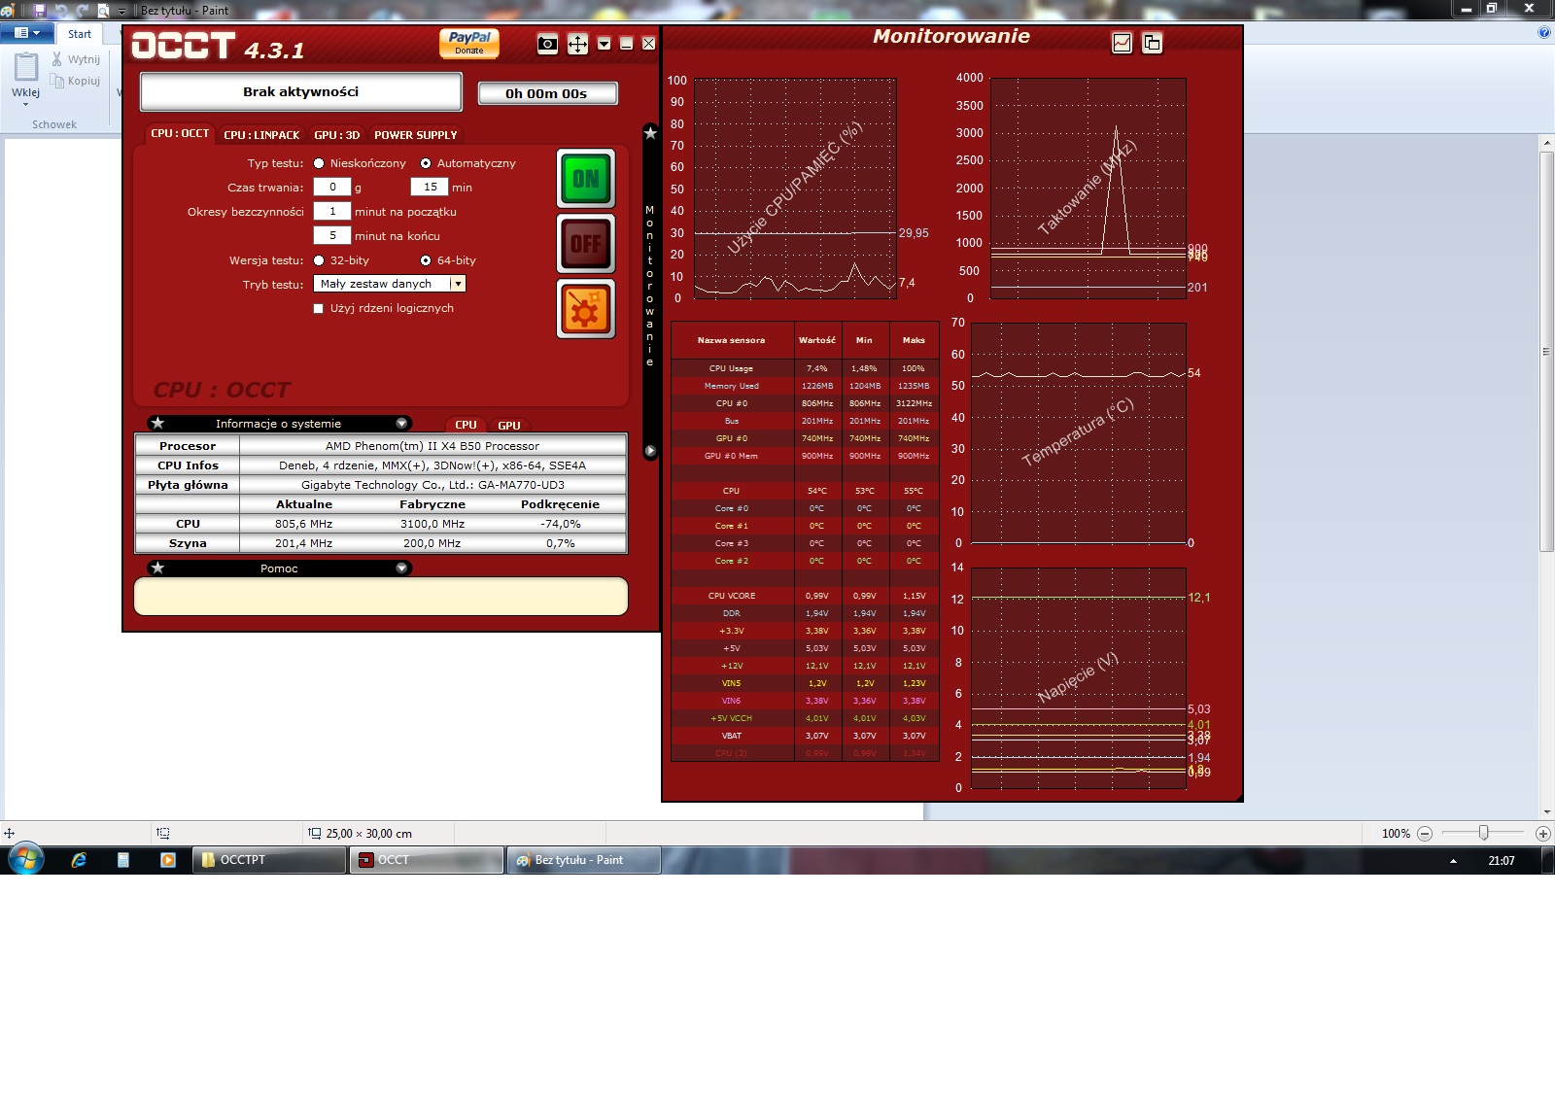Viewport: 1555px width, 1102px height.
Task: Take a screenshot with OCCT camera icon
Action: pyautogui.click(x=547, y=44)
